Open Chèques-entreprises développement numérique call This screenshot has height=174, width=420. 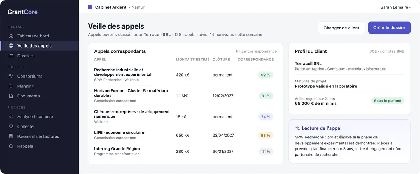point(185,117)
